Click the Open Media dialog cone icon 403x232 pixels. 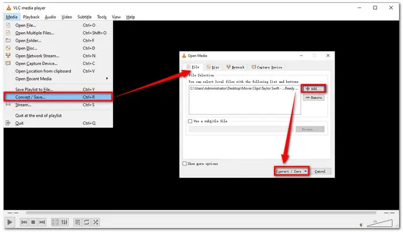[184, 55]
